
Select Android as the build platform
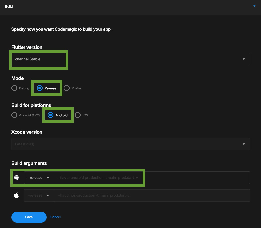click(51, 115)
